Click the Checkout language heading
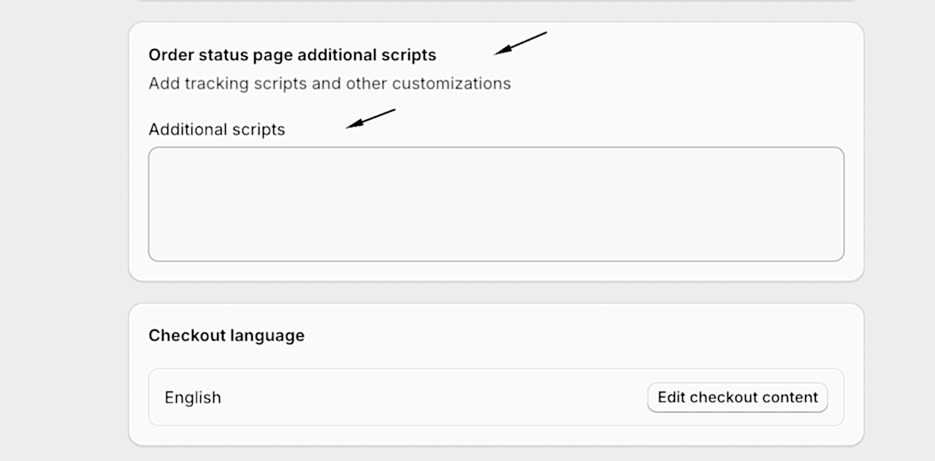This screenshot has width=935, height=461. pyautogui.click(x=226, y=335)
